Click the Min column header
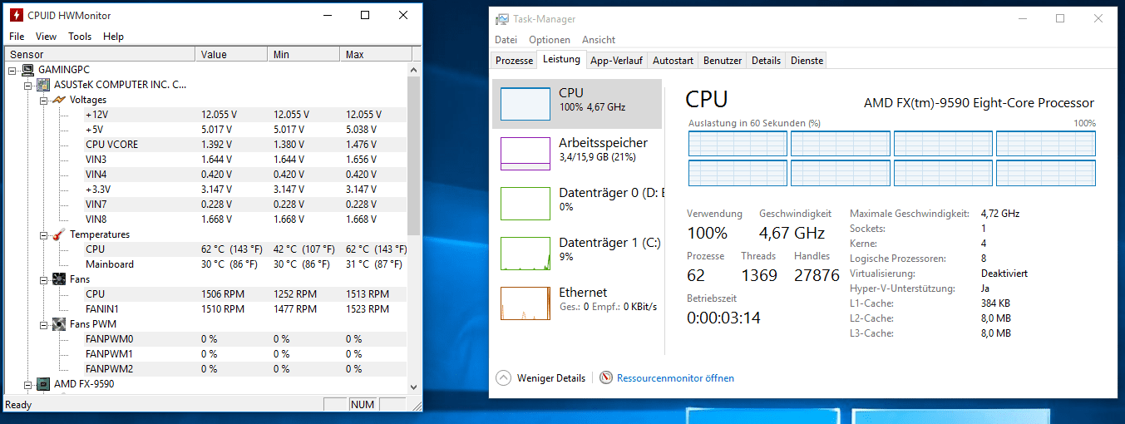Screen dimensions: 1125x424 pos(303,55)
